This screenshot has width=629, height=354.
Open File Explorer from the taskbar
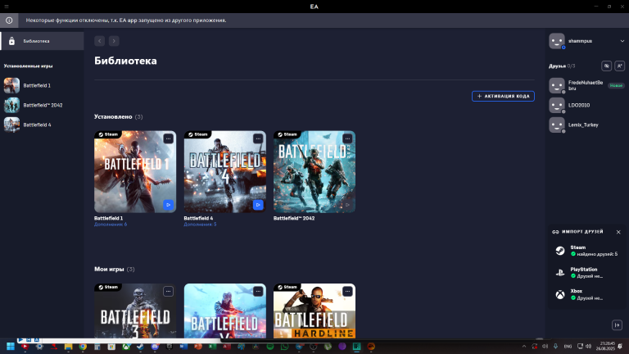[x=68, y=347]
